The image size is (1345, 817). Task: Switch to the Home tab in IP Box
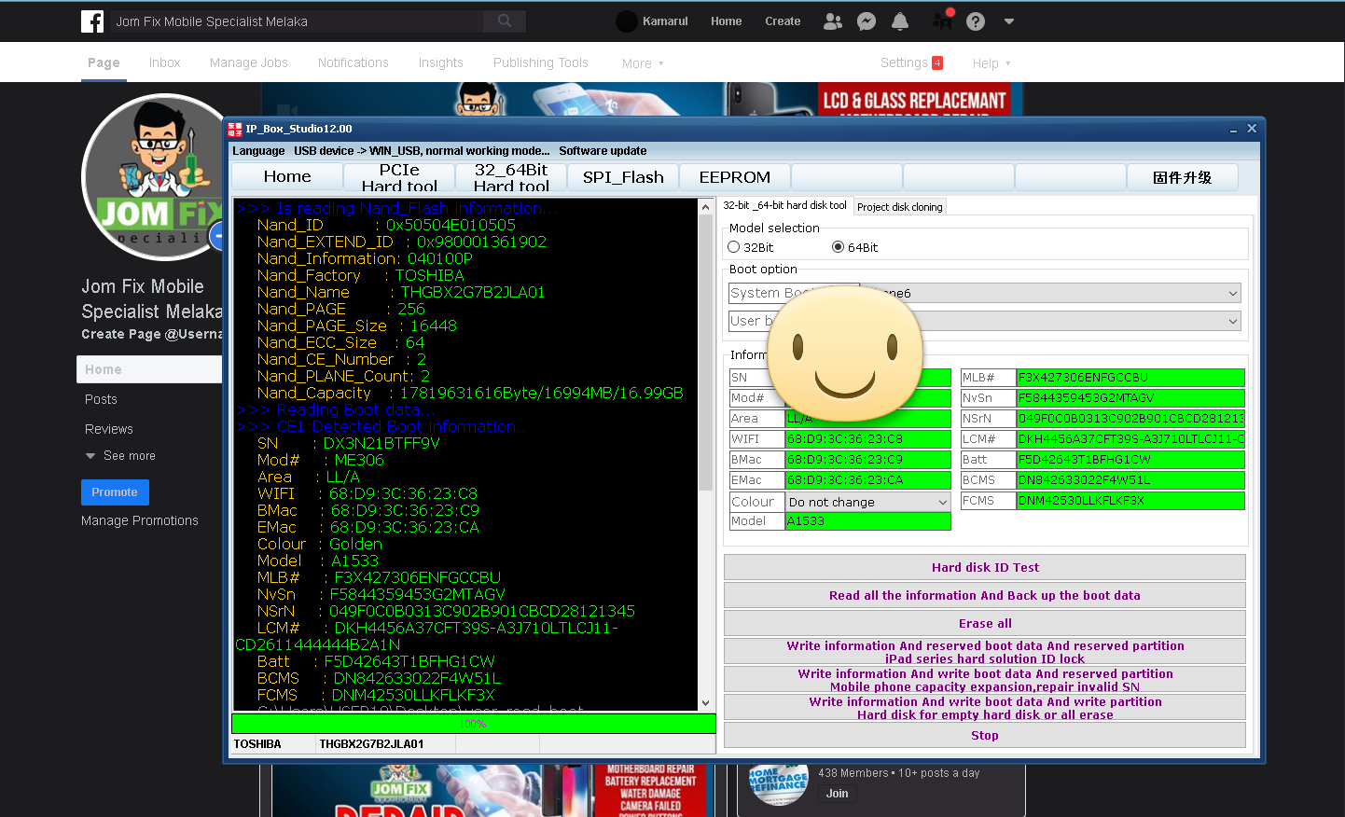(287, 177)
